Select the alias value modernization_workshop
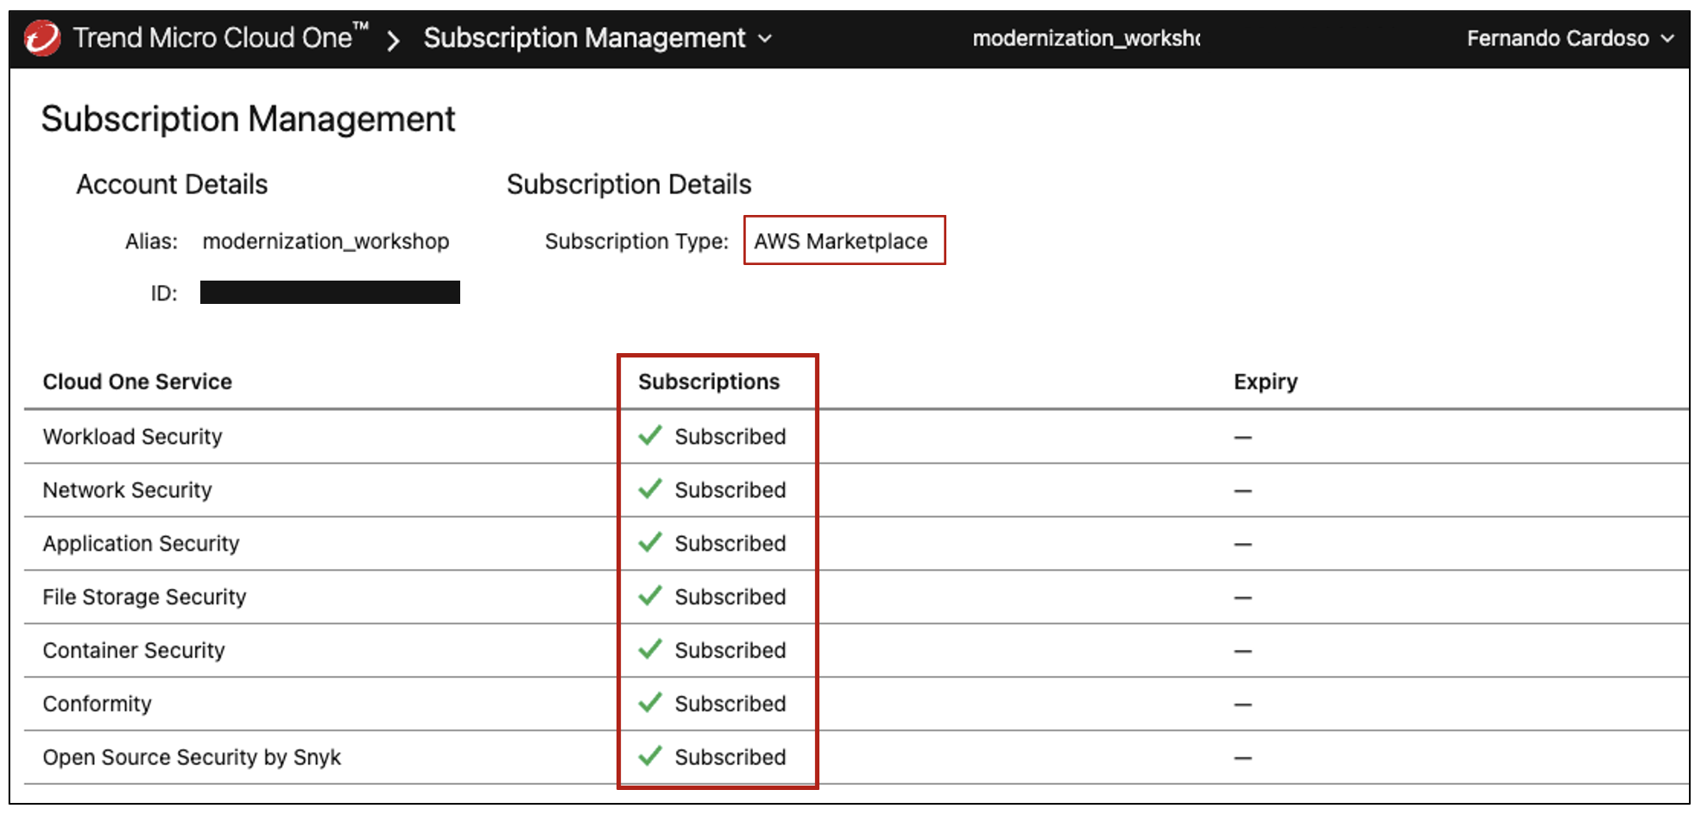The width and height of the screenshot is (1701, 815). 326,241
